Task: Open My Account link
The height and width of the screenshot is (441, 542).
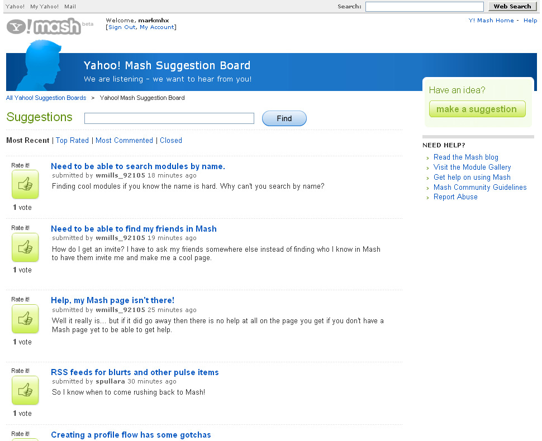Action: pyautogui.click(x=156, y=27)
